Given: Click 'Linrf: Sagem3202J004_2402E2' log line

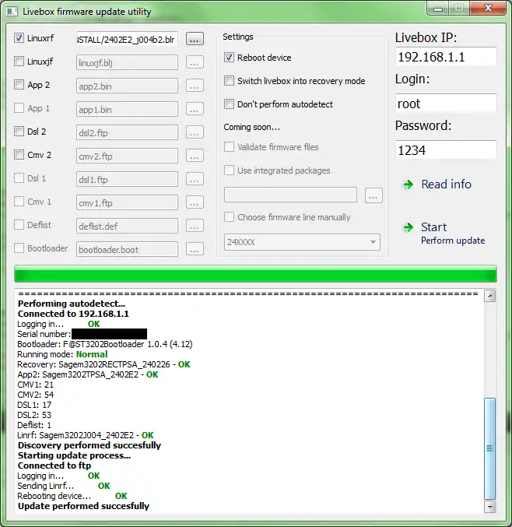Looking at the screenshot, I should [x=86, y=435].
